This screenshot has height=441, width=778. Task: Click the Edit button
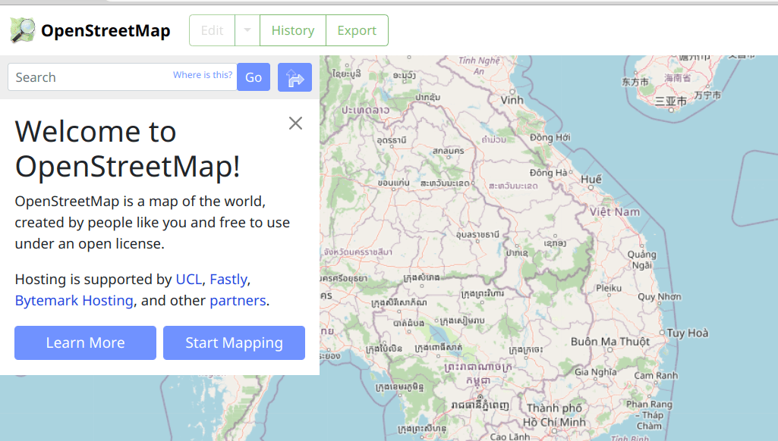coord(212,30)
